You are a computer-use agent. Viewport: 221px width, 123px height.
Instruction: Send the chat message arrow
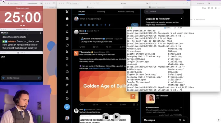click(39, 78)
